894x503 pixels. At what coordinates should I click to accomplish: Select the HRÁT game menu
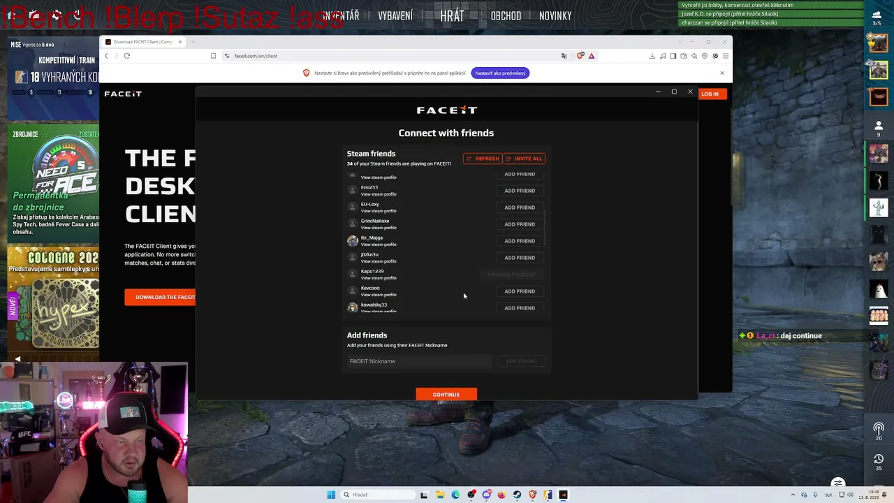[452, 15]
